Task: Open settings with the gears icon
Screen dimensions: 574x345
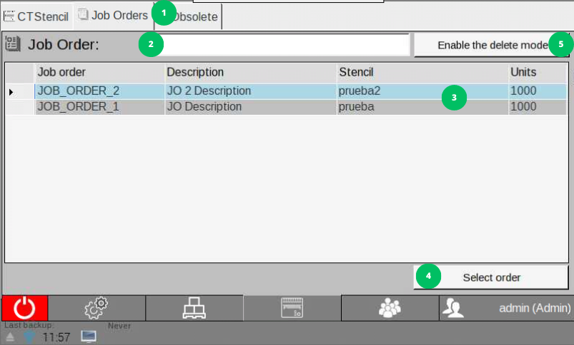Action: point(97,308)
